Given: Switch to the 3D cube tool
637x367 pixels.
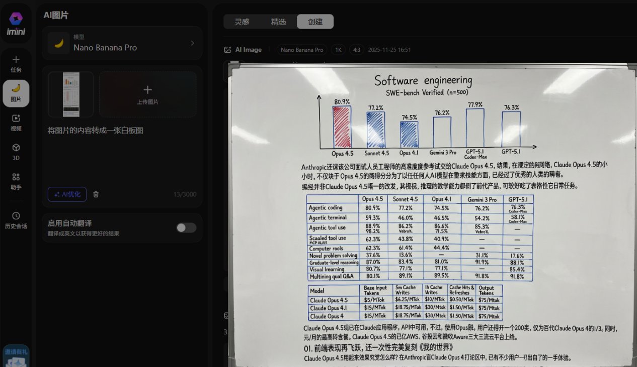Looking at the screenshot, I should click(16, 151).
